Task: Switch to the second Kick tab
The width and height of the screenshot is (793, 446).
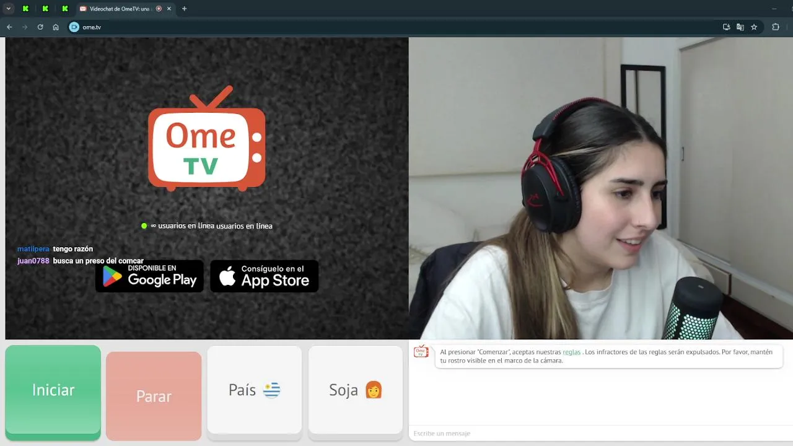Action: coord(45,9)
